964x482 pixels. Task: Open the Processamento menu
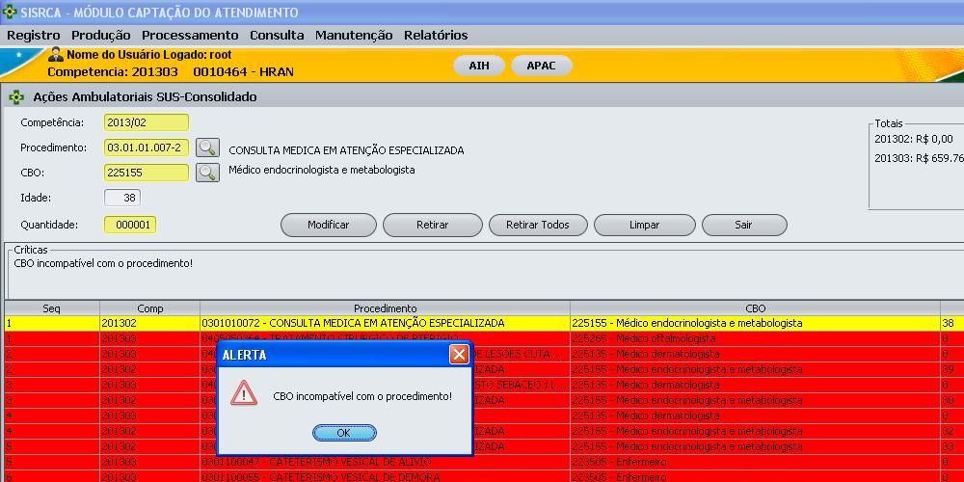(x=190, y=35)
